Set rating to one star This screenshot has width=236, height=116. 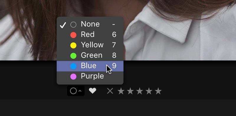(x=121, y=91)
